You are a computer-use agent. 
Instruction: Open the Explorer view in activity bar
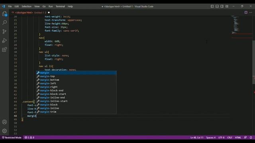(4, 14)
